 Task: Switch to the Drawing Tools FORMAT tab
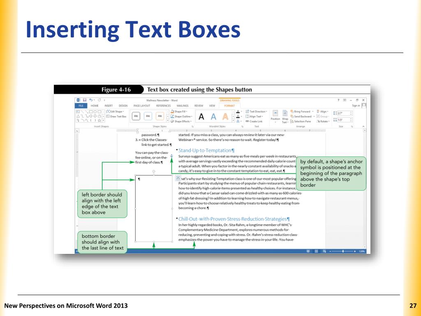pyautogui.click(x=229, y=106)
